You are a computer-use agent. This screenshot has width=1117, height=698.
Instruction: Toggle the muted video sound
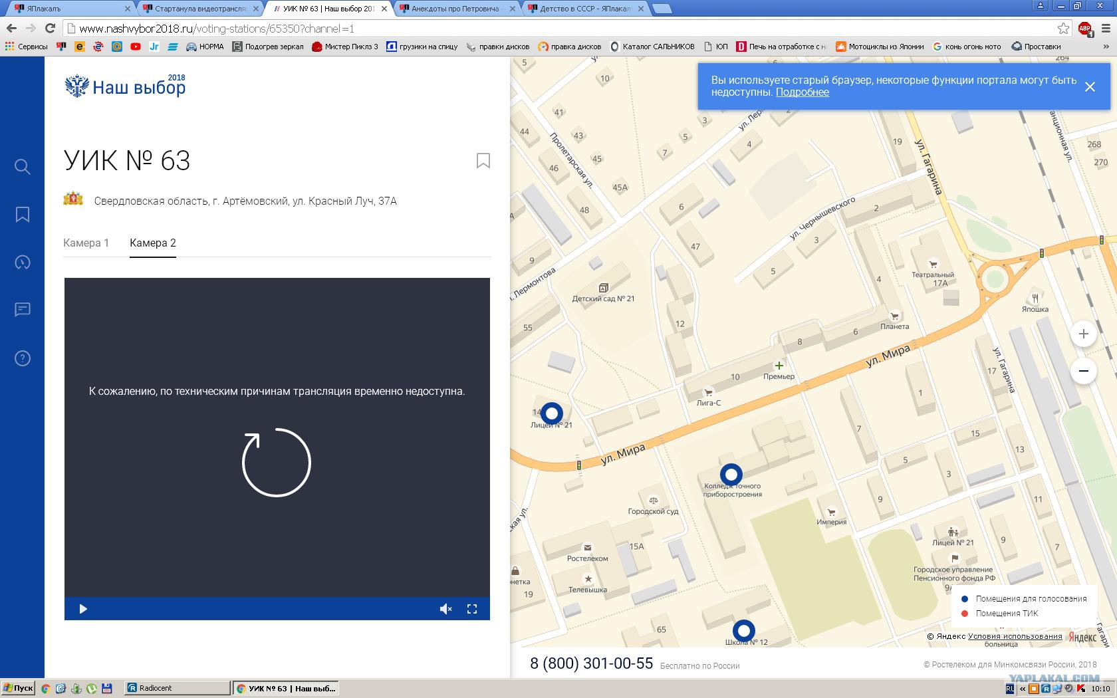click(445, 609)
